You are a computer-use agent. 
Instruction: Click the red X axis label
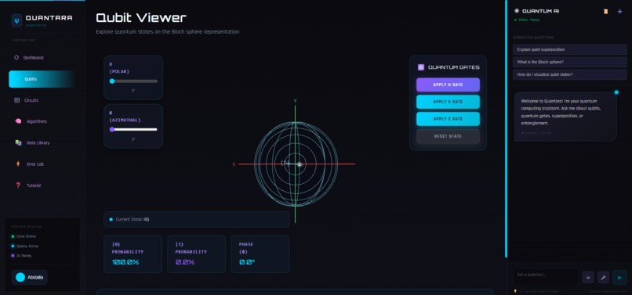point(234,164)
